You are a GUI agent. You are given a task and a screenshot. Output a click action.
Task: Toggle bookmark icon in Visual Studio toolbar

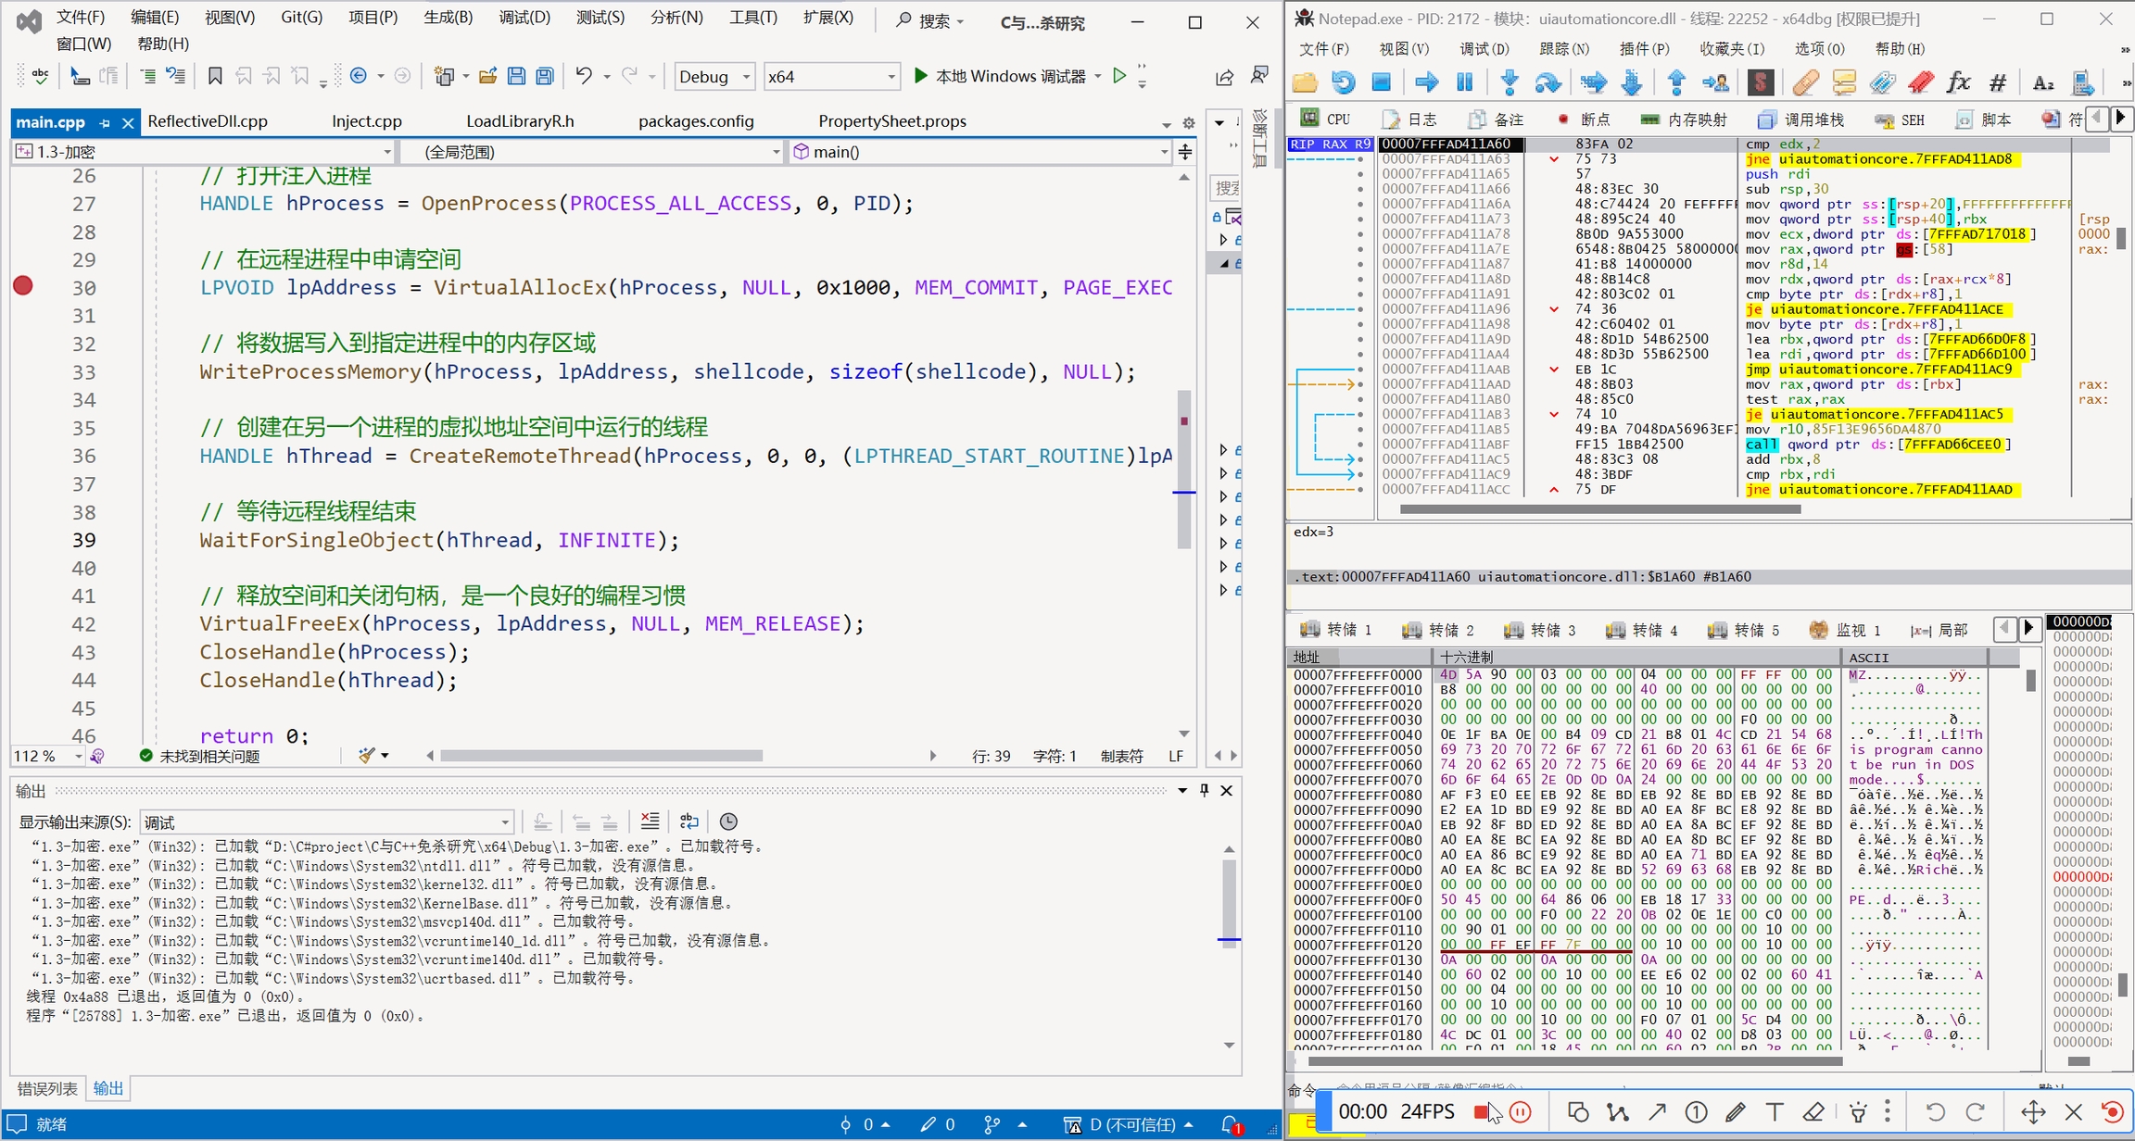(x=215, y=76)
